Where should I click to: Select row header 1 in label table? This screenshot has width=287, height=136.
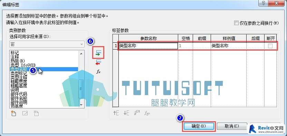(x=116, y=46)
